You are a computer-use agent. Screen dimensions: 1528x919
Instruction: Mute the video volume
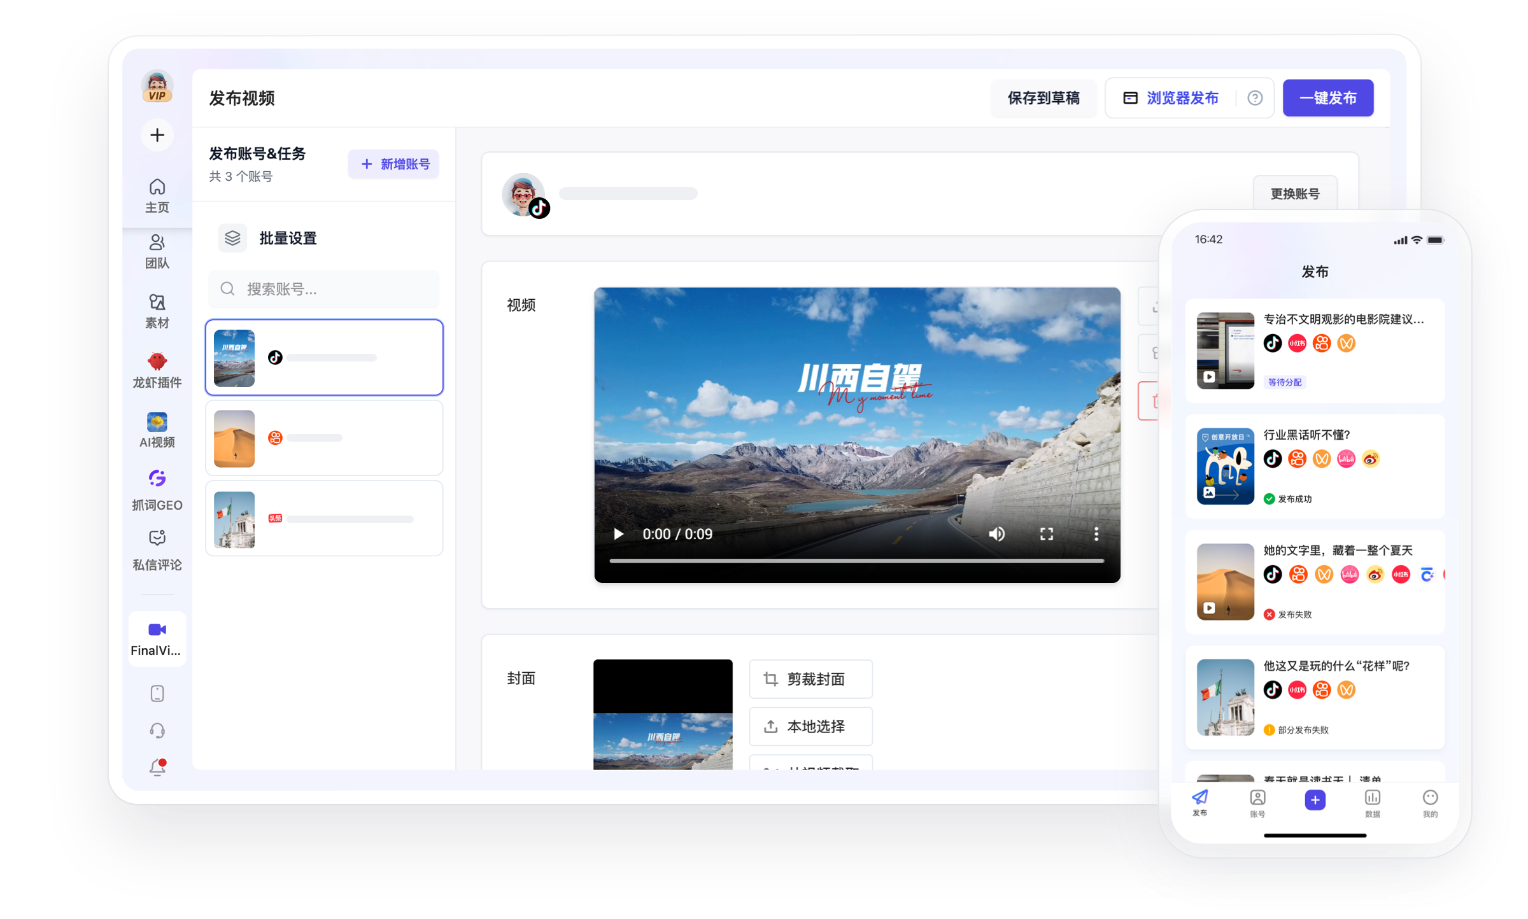(x=996, y=534)
